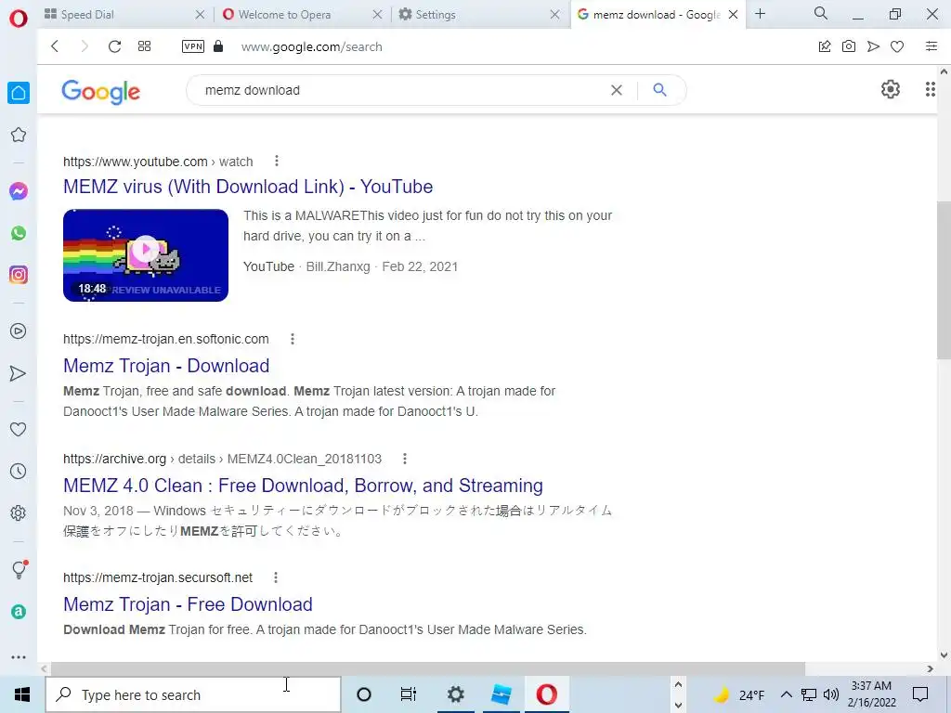The image size is (951, 713).
Task: Open MEMZ 4.0 Clean Free Download link
Action: click(x=304, y=486)
